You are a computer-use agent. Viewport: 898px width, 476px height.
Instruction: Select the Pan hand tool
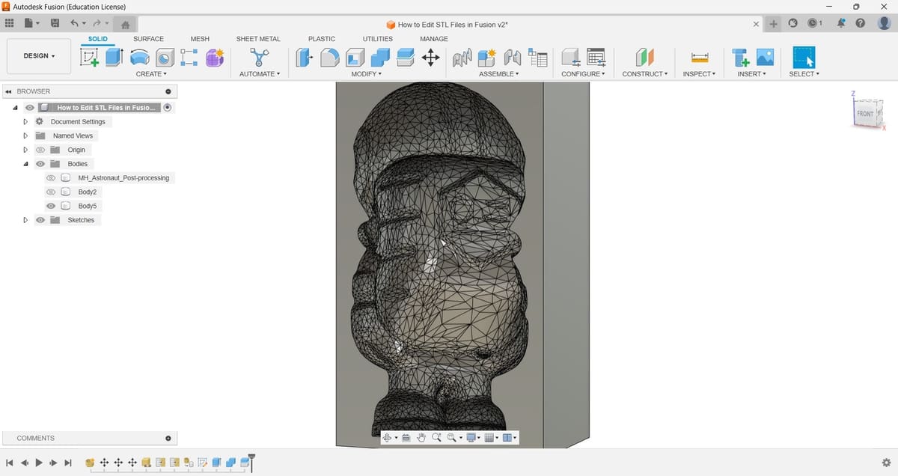pos(421,438)
